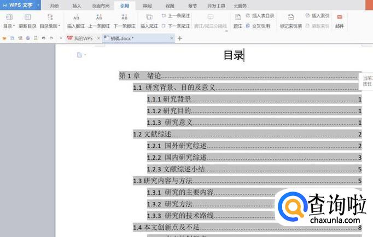This screenshot has height=237, width=373.
Task: Close the 初稿.docx document tab
Action: tap(171, 38)
